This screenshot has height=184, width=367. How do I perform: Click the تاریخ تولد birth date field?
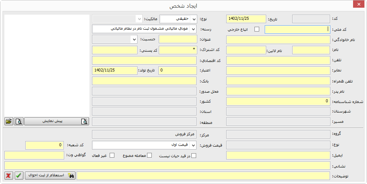(115, 70)
